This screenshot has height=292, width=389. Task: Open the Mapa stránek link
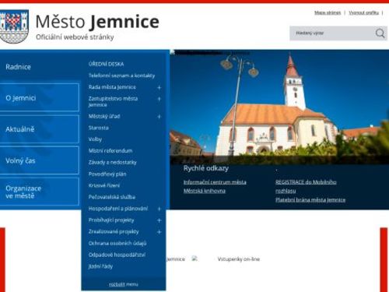point(328,12)
